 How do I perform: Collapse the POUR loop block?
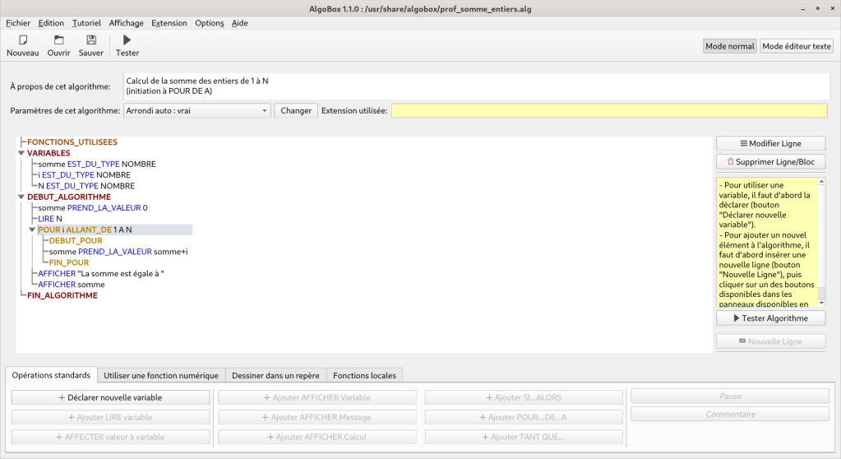pyautogui.click(x=32, y=230)
